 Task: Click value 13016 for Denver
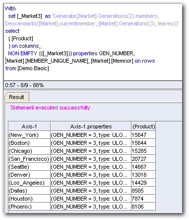click(x=143, y=175)
